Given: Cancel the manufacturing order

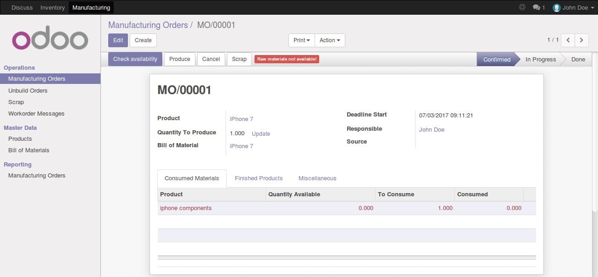Looking at the screenshot, I should pos(211,59).
